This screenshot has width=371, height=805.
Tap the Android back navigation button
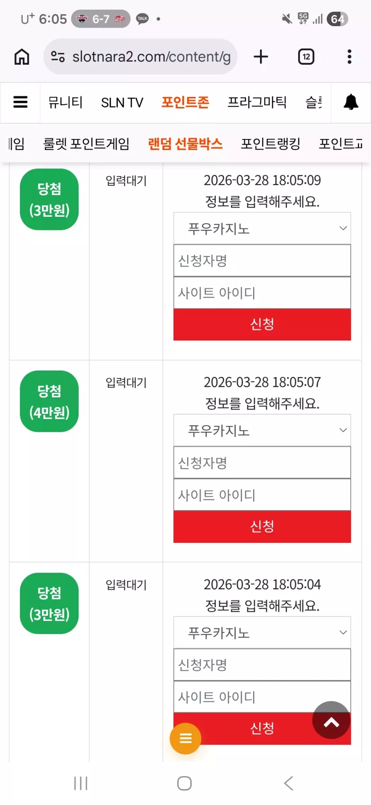289,783
